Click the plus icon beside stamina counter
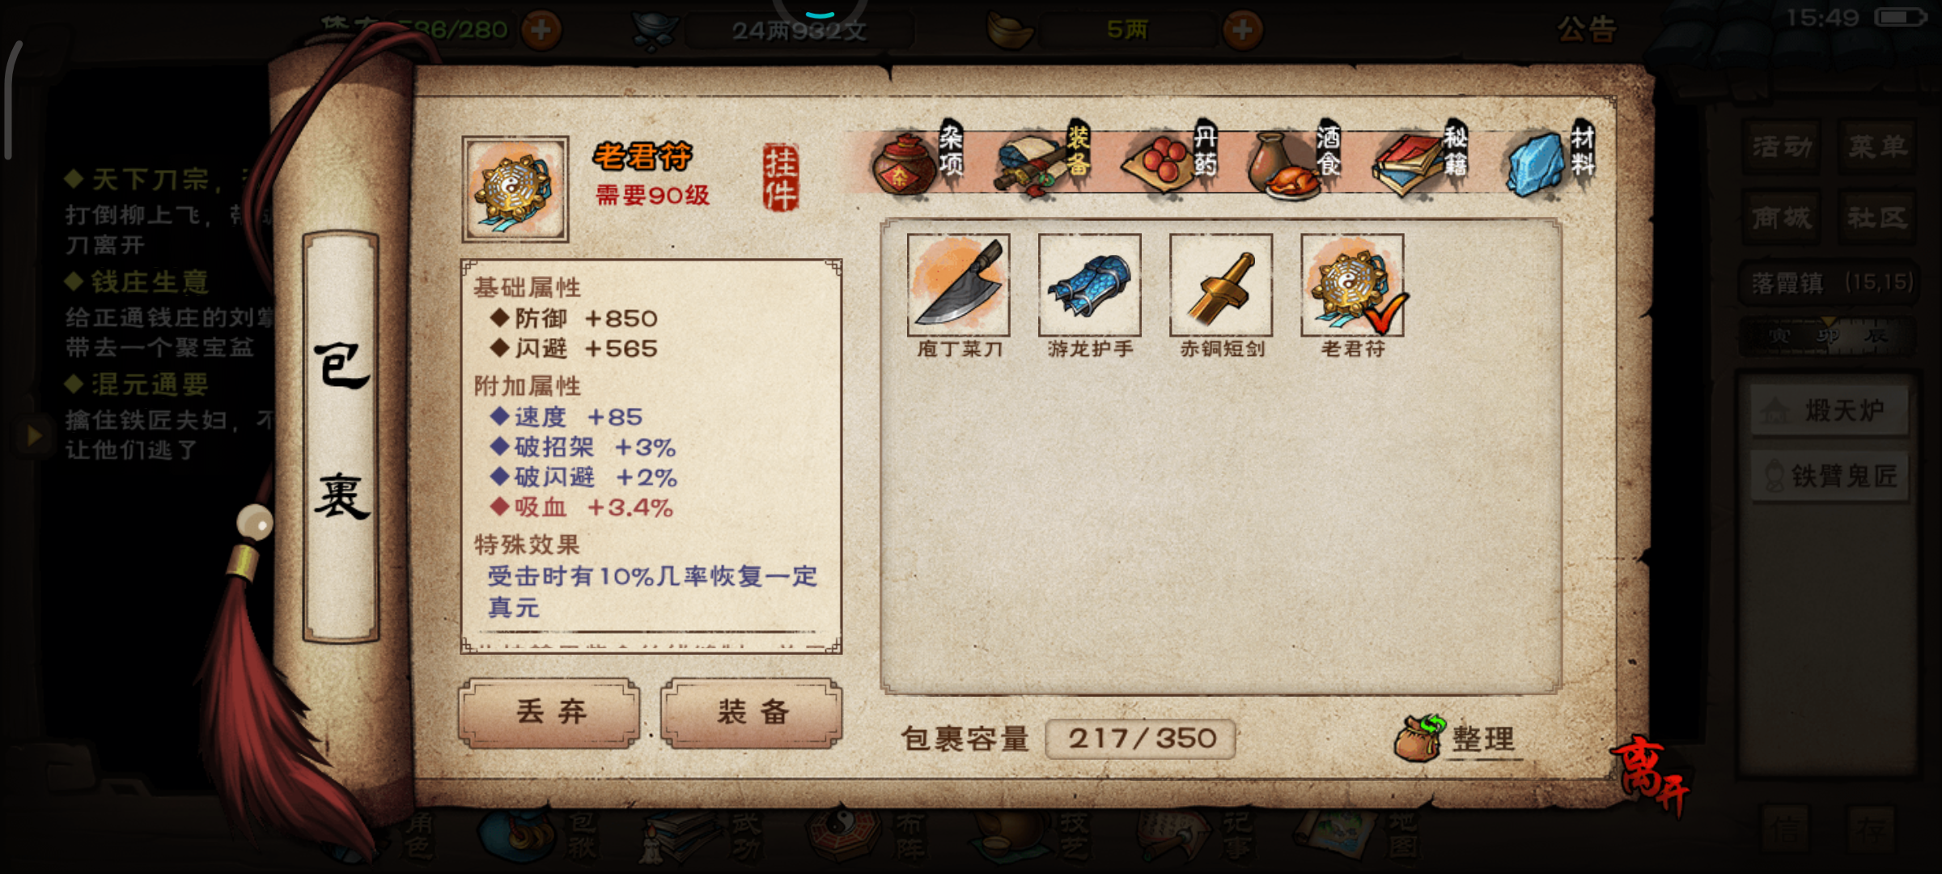 (541, 30)
